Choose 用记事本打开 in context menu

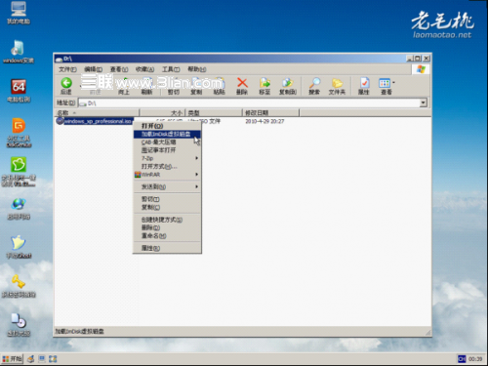point(167,150)
